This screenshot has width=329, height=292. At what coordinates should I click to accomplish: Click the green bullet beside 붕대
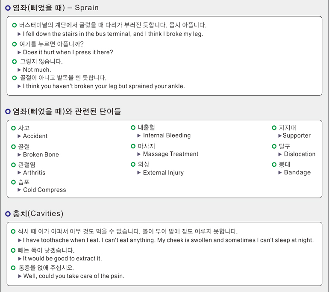click(274, 164)
